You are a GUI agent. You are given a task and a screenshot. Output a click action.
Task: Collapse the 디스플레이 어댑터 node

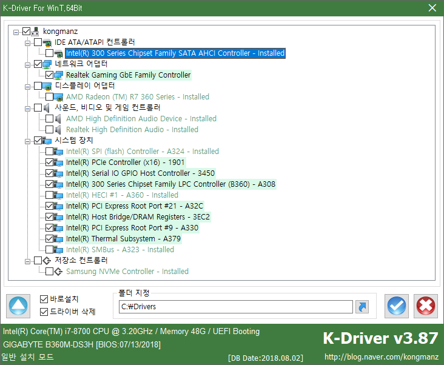point(27,87)
